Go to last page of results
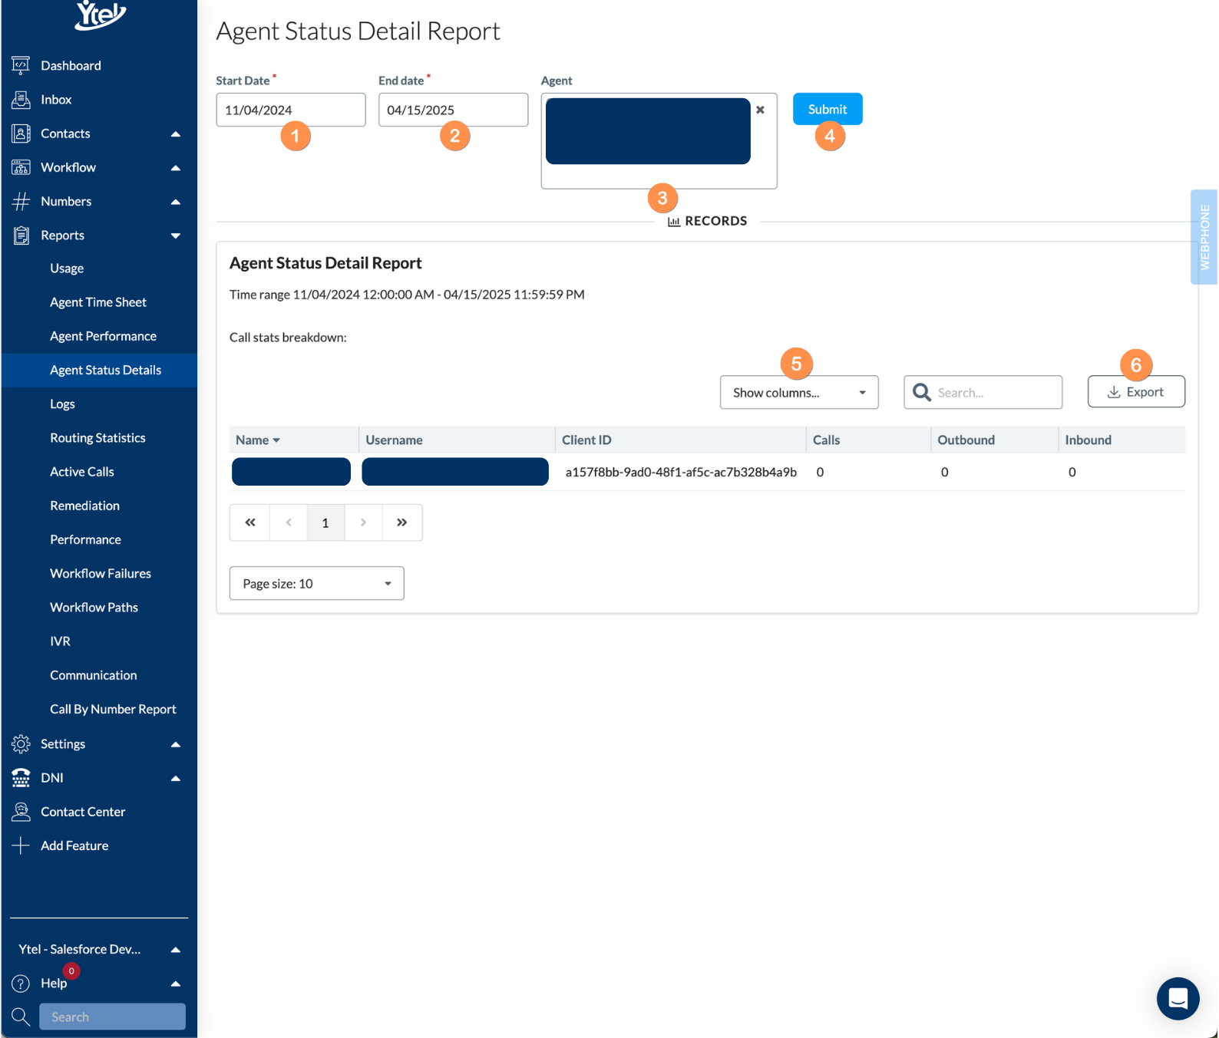The image size is (1219, 1038). click(x=401, y=522)
